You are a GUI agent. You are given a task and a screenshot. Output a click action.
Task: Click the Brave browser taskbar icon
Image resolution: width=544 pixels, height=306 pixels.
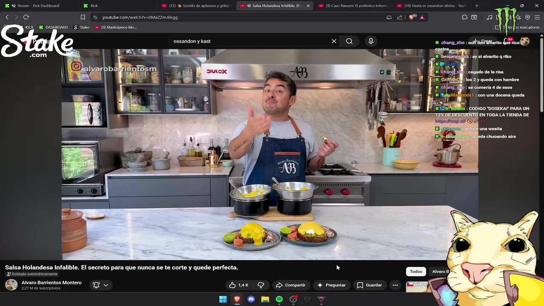point(237,299)
